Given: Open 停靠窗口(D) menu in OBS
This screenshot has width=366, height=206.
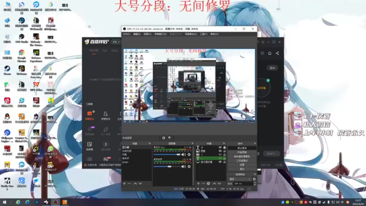Looking at the screenshot, I should [x=161, y=34].
